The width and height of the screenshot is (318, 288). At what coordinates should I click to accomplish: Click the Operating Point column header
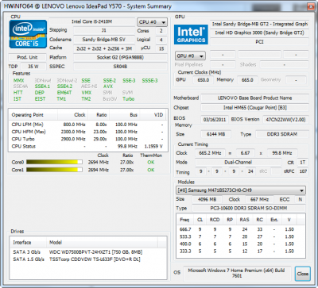pyautogui.click(x=33, y=115)
